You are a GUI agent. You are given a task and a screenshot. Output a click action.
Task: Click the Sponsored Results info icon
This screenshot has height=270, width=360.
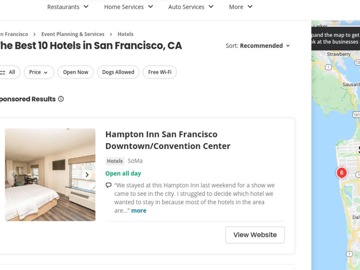61,99
